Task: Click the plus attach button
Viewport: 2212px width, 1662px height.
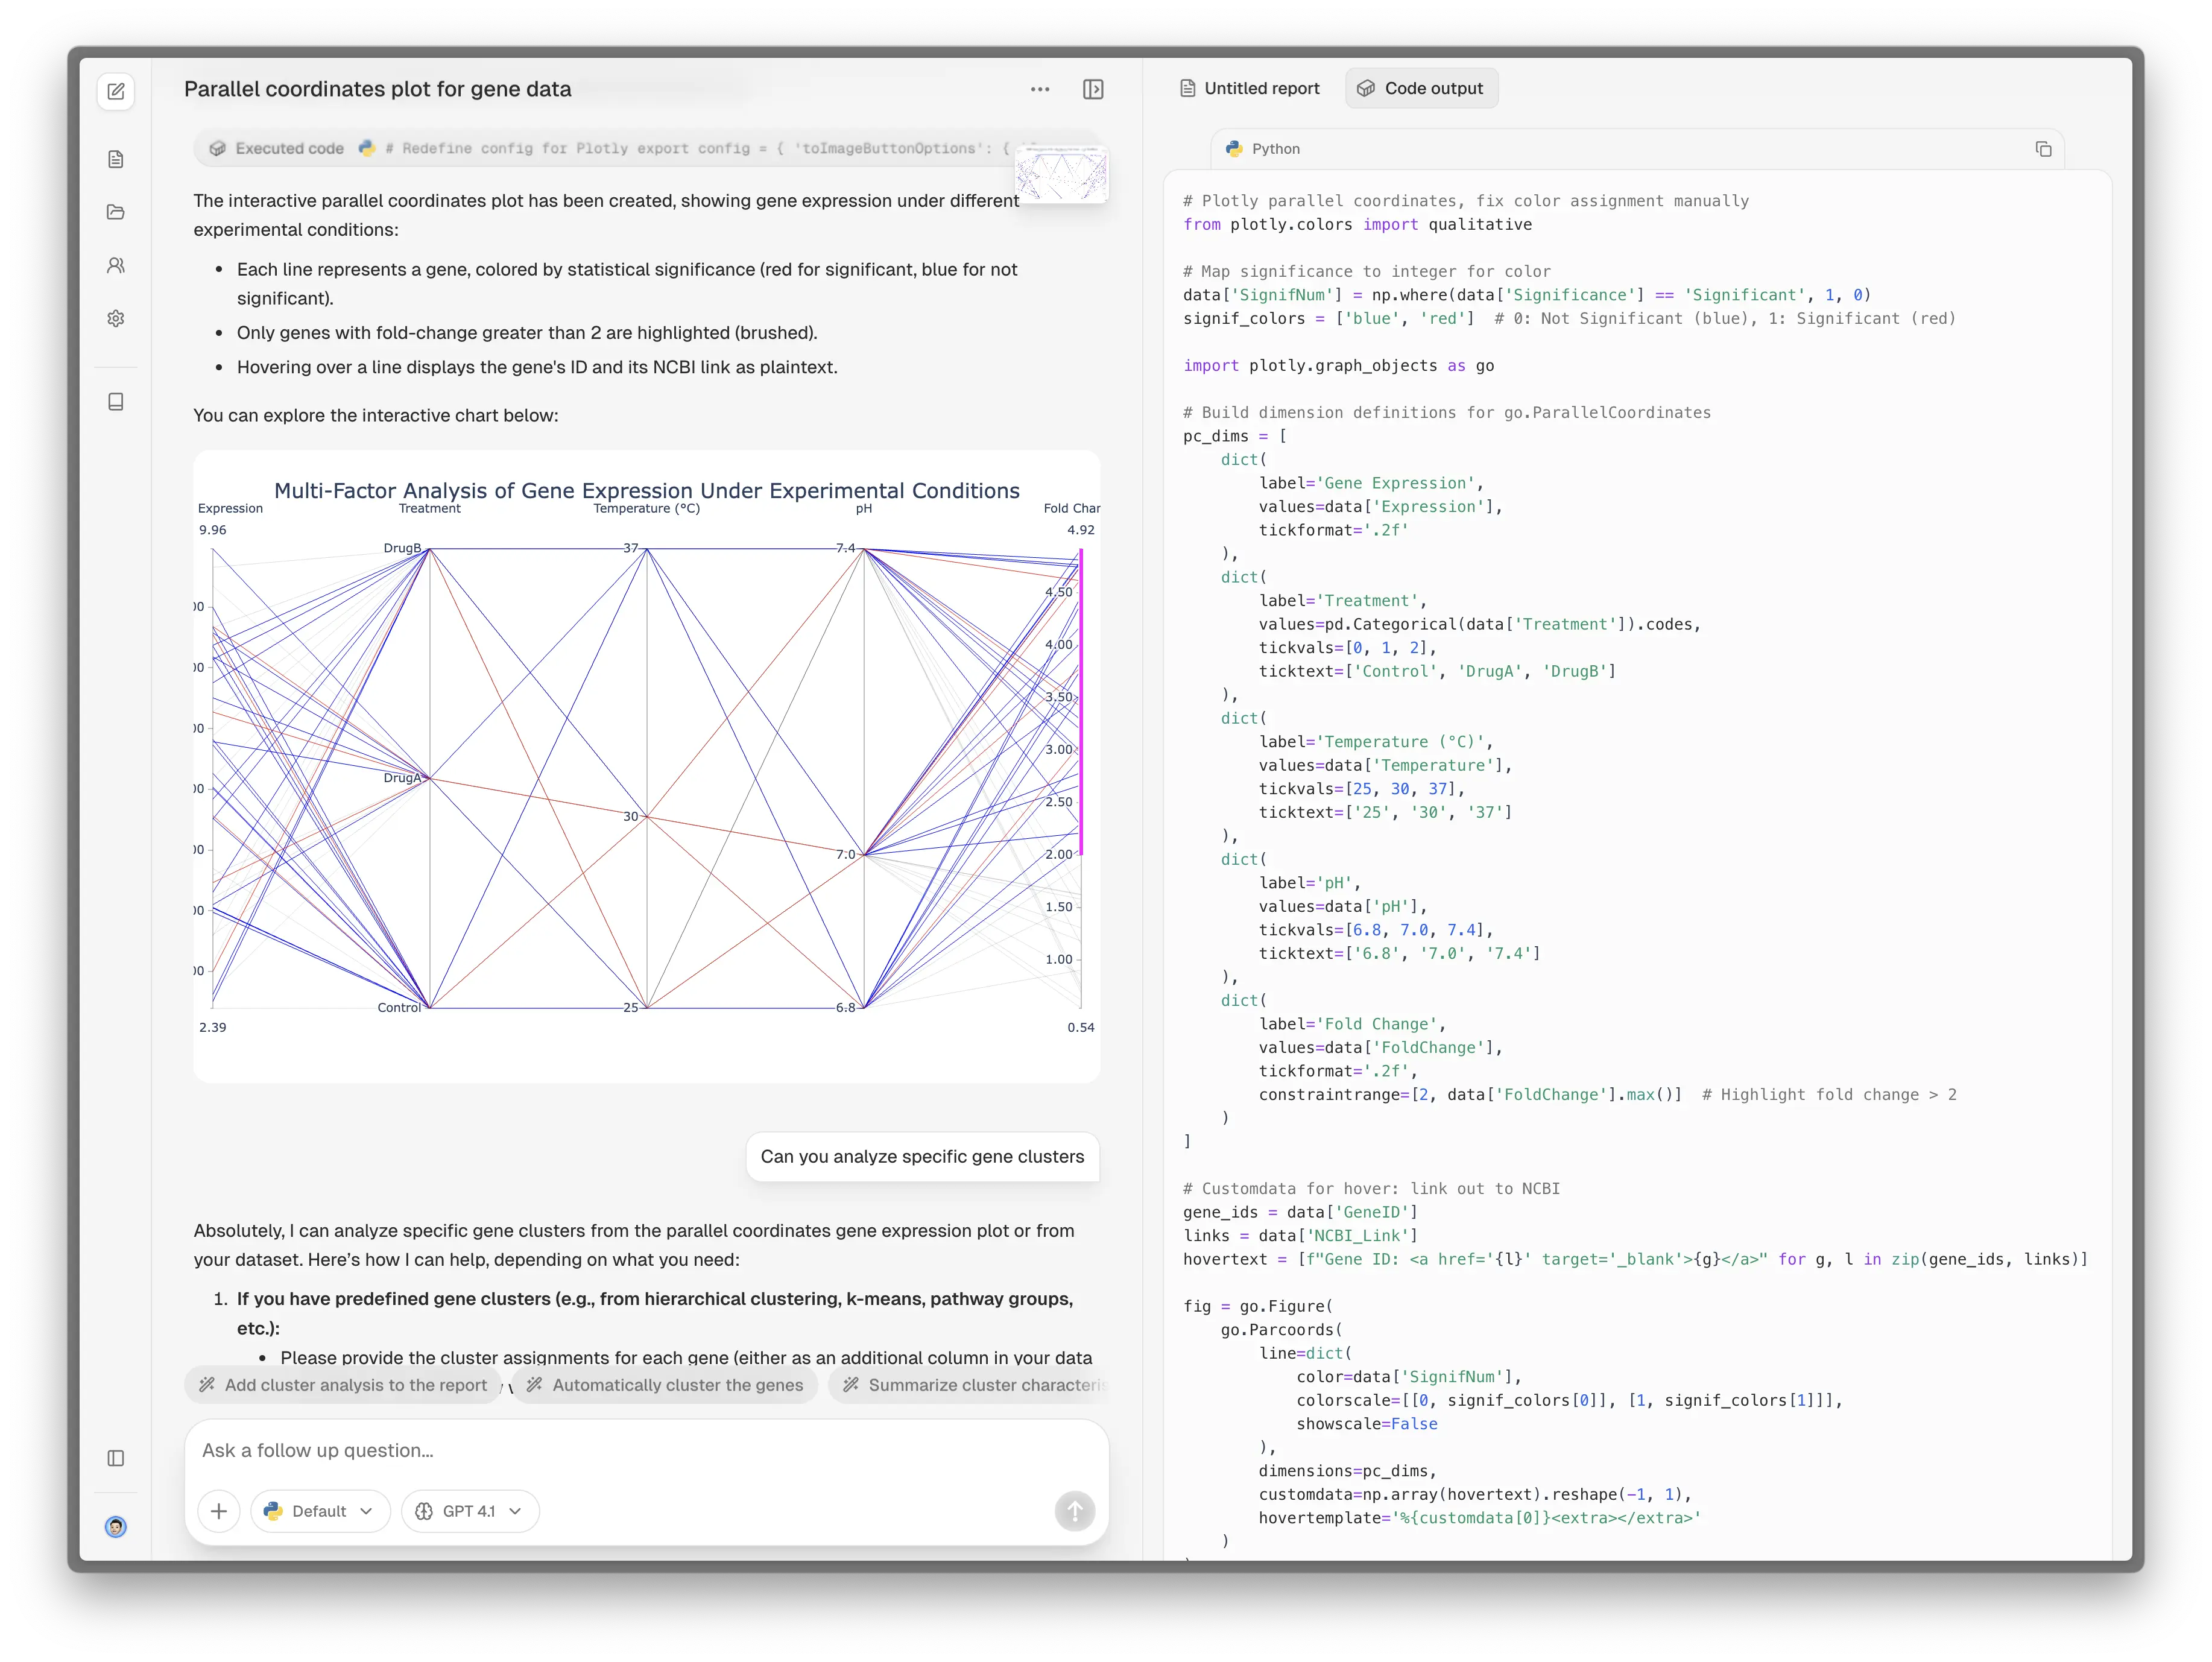Action: [x=219, y=1511]
